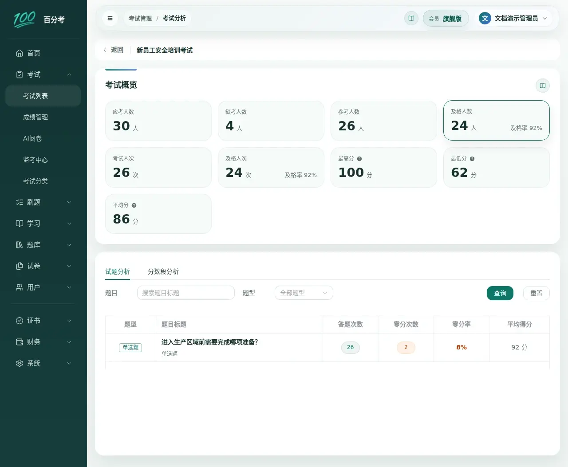
Task: Collapse the 考试 menu chevron
Action: 69,75
